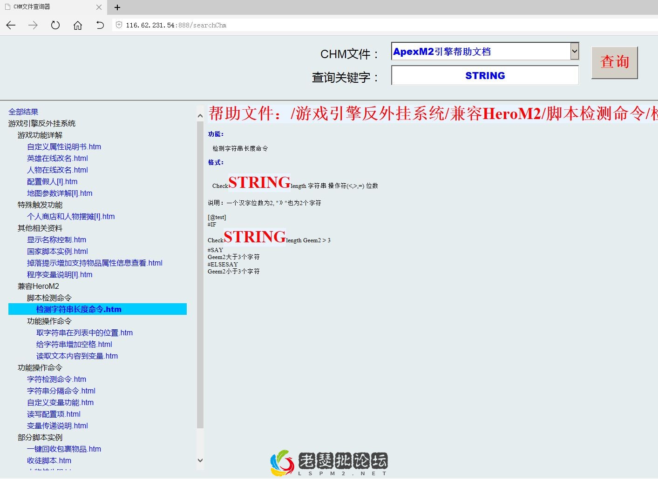Open 自定义变量功能.htm
The height and width of the screenshot is (479, 658).
60,402
